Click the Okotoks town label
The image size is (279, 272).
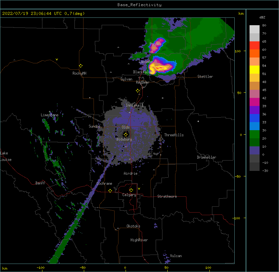[x=133, y=226]
